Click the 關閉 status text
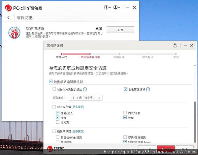Viewport: 198px width, 155px height. pyautogui.click(x=98, y=28)
